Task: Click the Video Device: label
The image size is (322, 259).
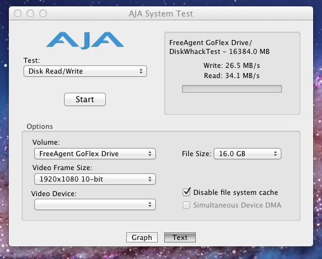Action: [x=54, y=194]
